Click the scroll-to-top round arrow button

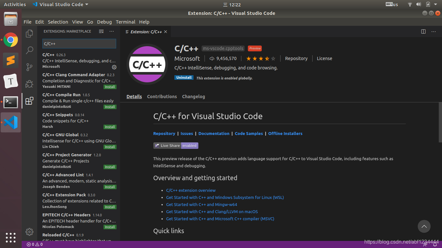pyautogui.click(x=424, y=226)
